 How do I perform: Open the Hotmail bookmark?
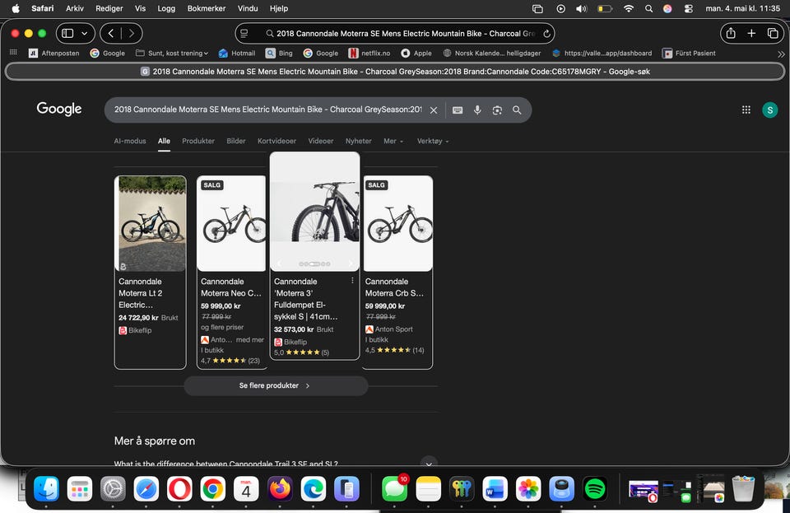pyautogui.click(x=237, y=53)
